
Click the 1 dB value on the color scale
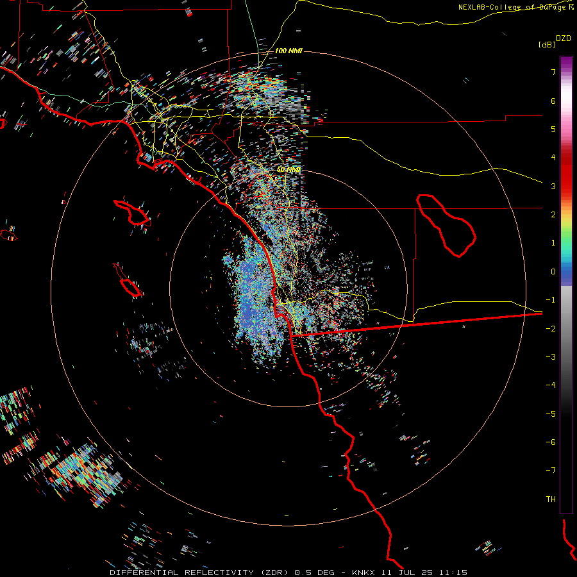point(553,243)
